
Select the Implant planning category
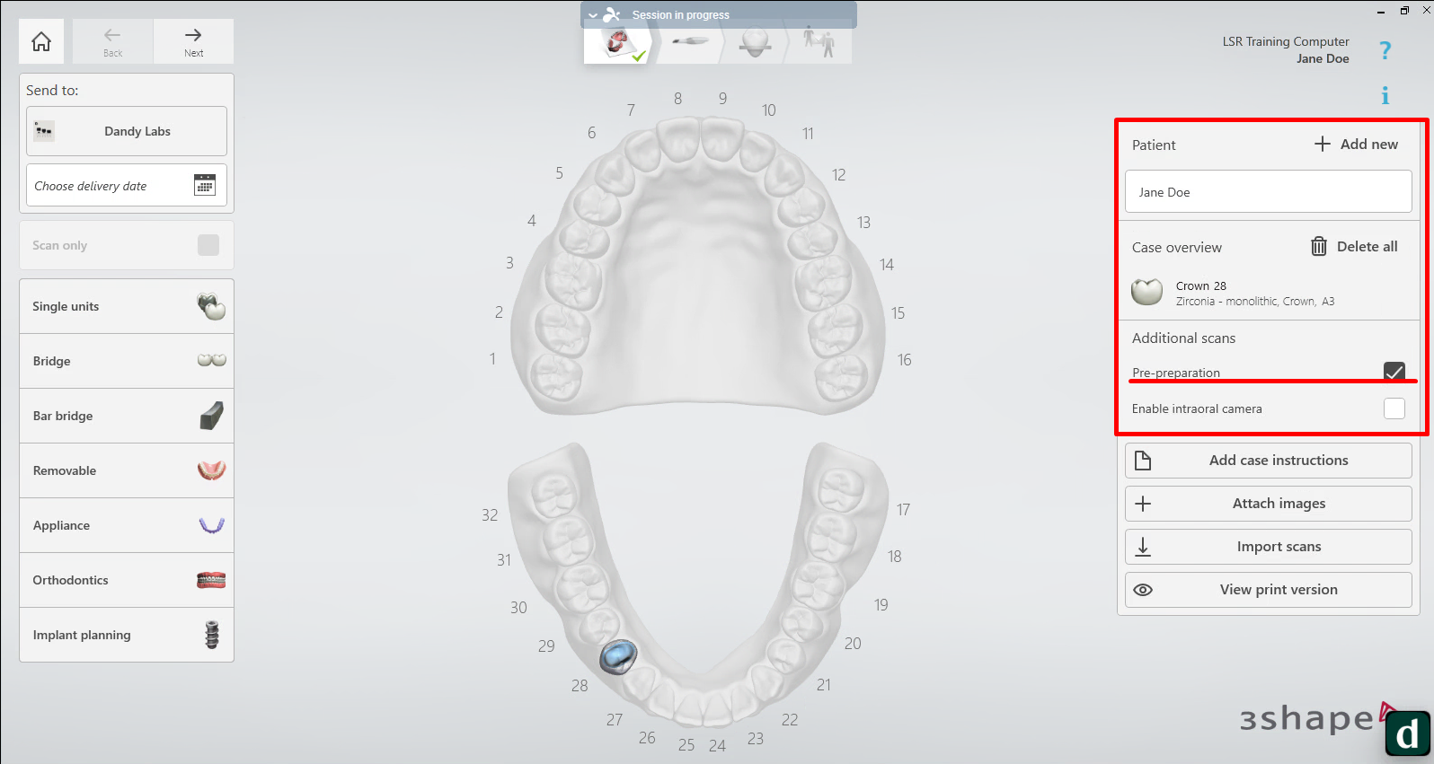127,635
